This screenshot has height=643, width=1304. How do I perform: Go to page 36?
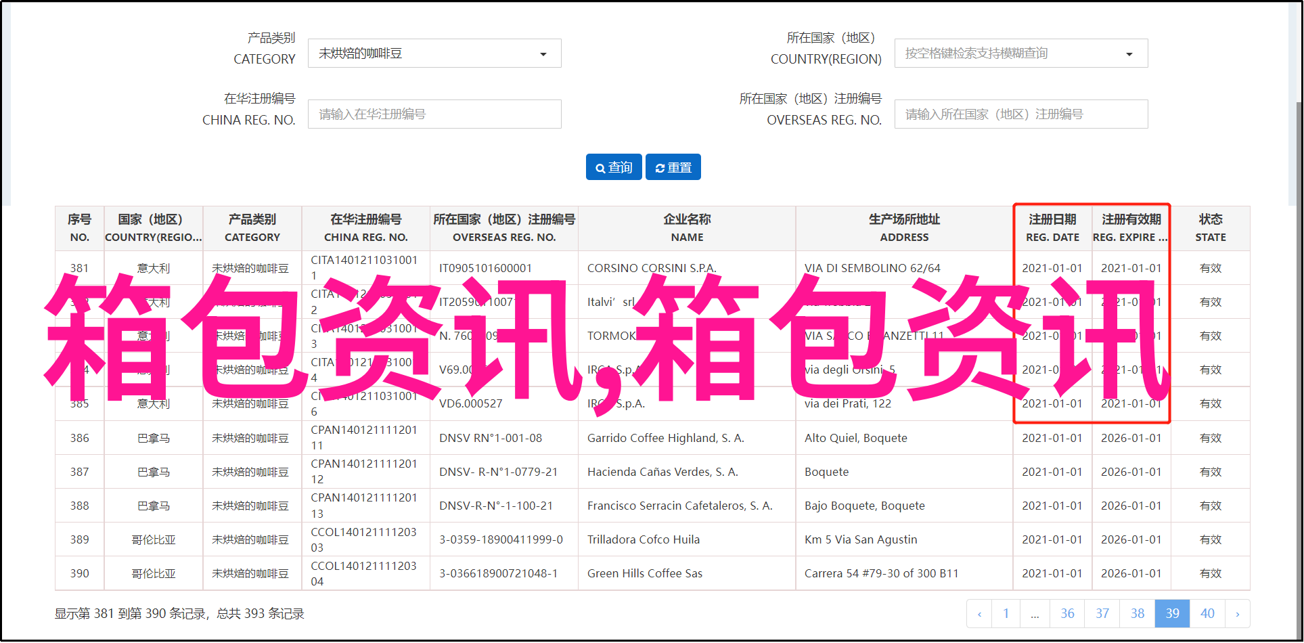(x=1067, y=614)
